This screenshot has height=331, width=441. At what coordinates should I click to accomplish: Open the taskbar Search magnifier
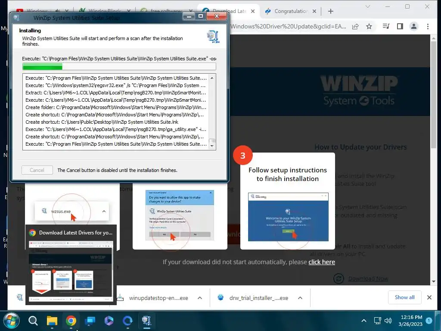point(33,321)
